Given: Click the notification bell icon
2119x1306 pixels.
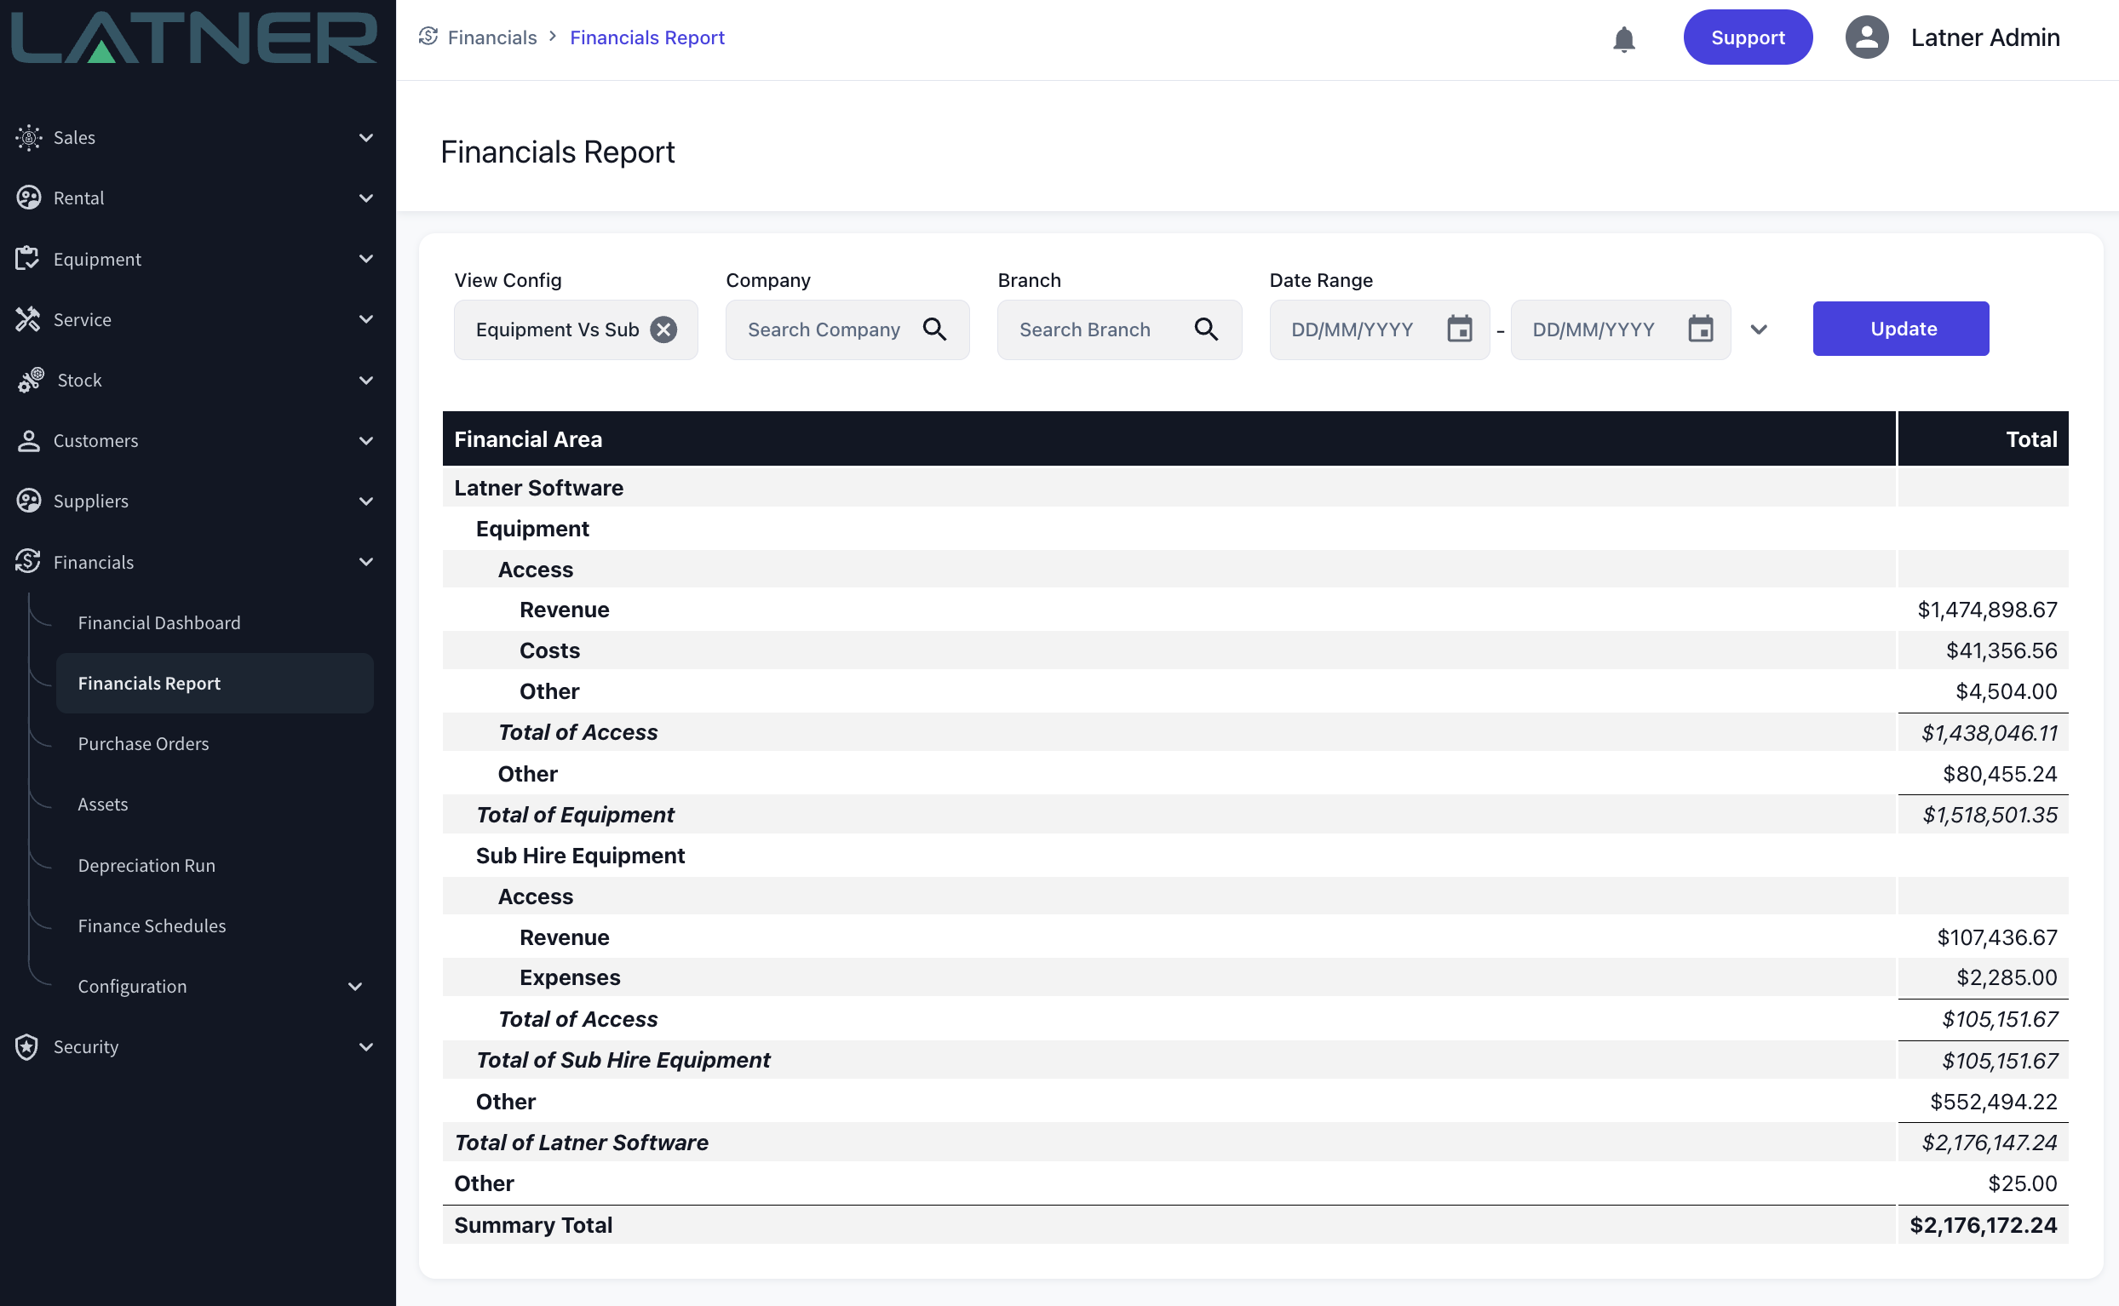Looking at the screenshot, I should tap(1623, 39).
